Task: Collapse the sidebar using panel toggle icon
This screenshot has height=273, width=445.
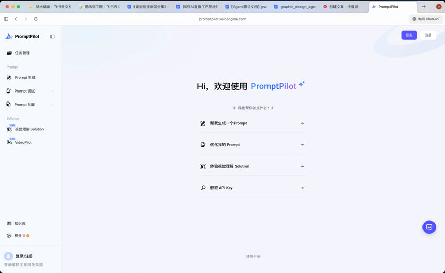Action: [x=52, y=36]
